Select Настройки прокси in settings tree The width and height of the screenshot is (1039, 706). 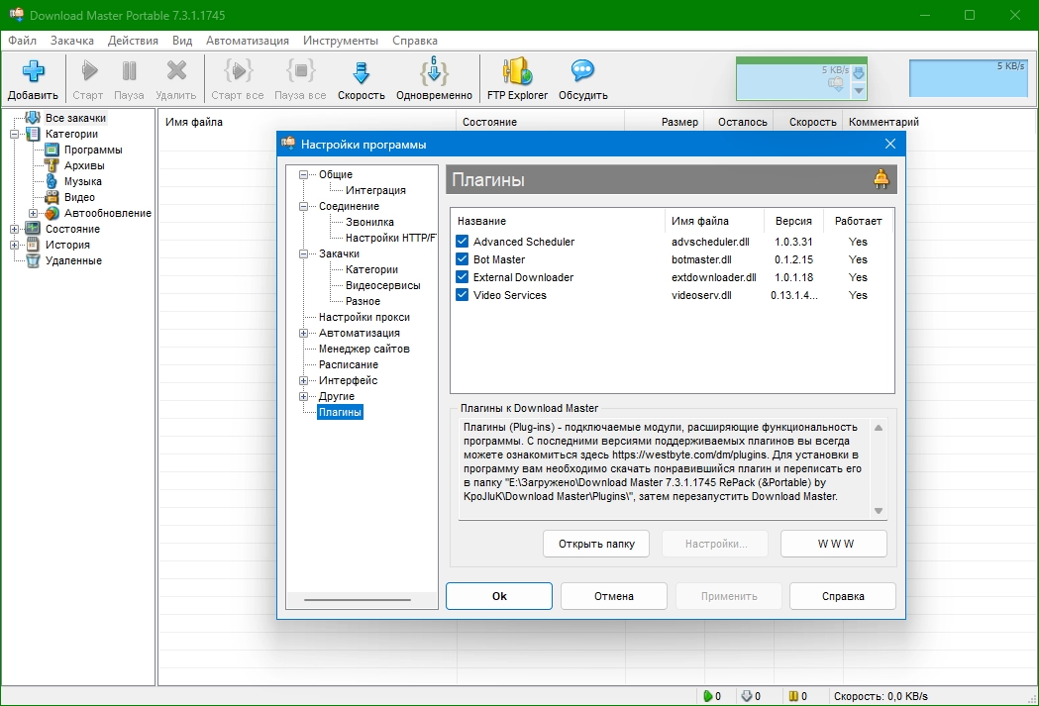364,317
